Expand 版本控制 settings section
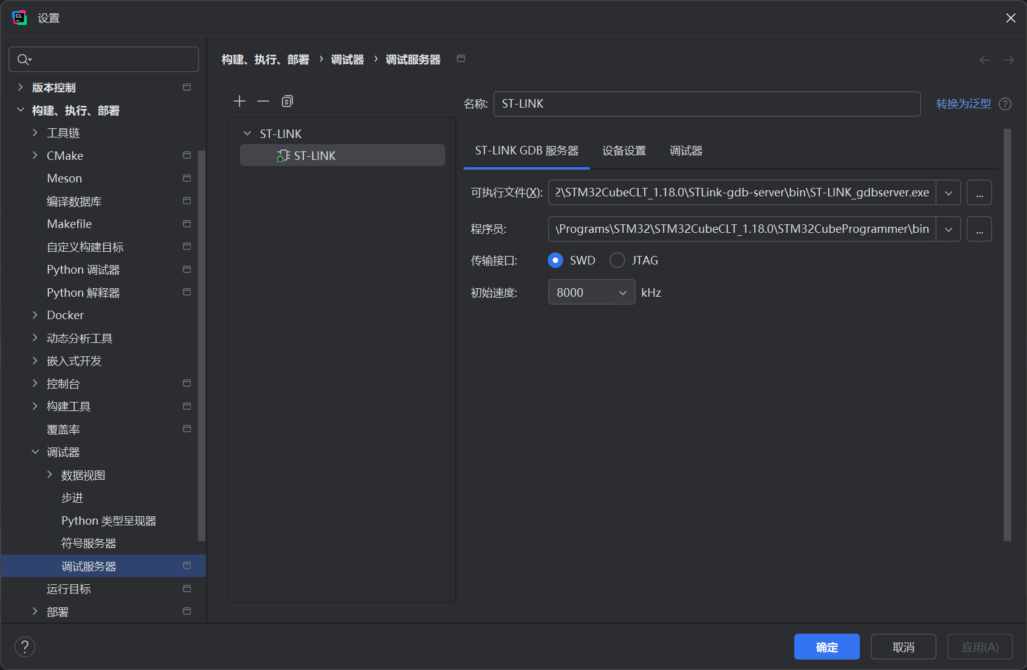The width and height of the screenshot is (1027, 670). (21, 87)
